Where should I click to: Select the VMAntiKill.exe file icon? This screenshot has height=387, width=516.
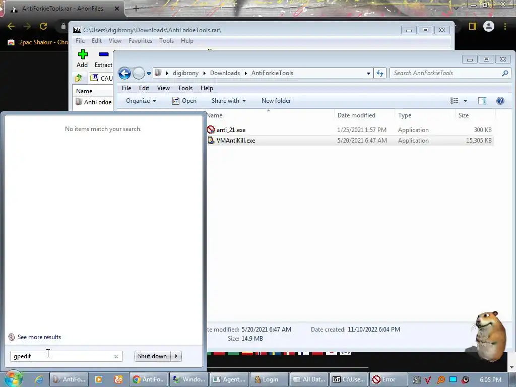tap(211, 141)
